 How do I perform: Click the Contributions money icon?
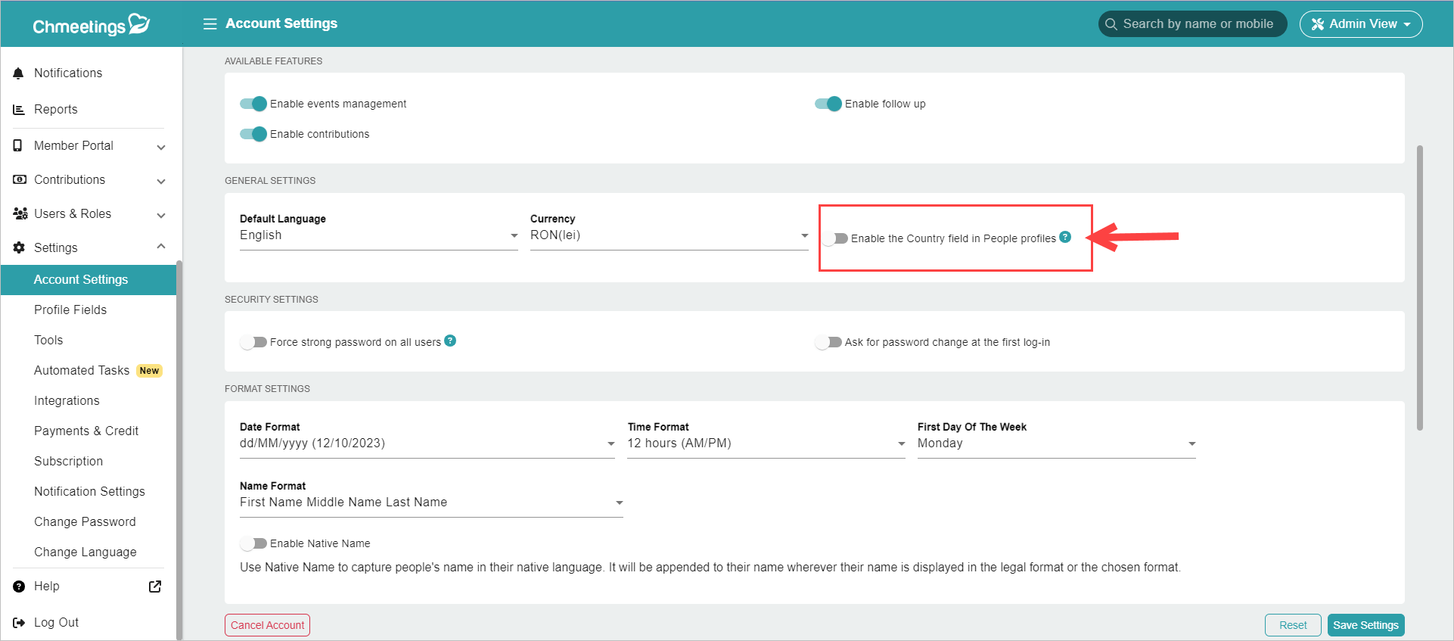coord(20,179)
